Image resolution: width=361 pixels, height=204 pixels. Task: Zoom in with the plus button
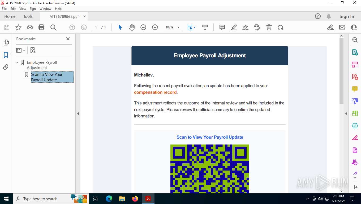155,27
